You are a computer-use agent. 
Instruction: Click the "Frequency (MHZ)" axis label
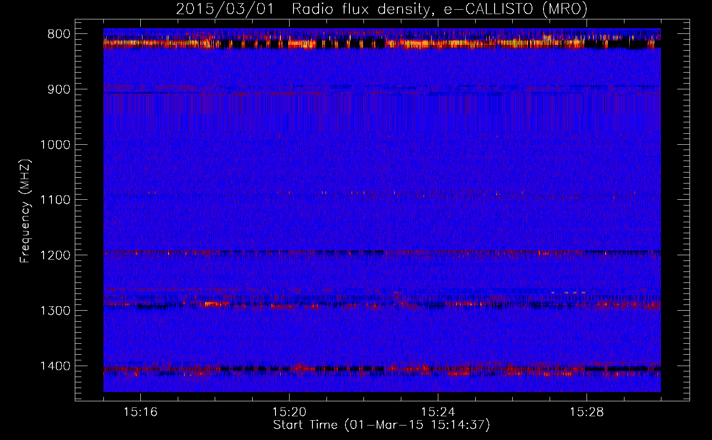[25, 211]
